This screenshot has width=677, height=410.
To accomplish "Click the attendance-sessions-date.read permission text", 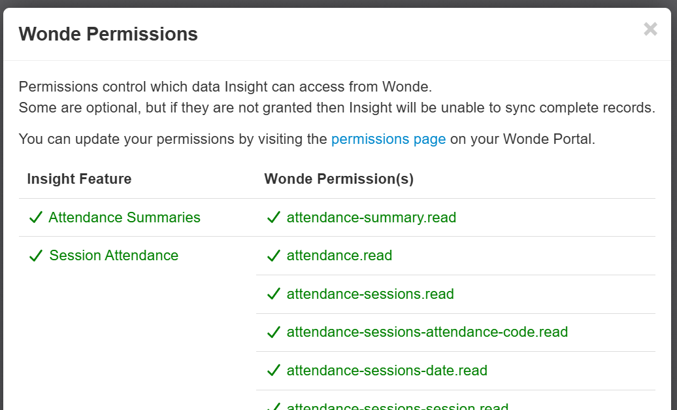I will pyautogui.click(x=387, y=371).
